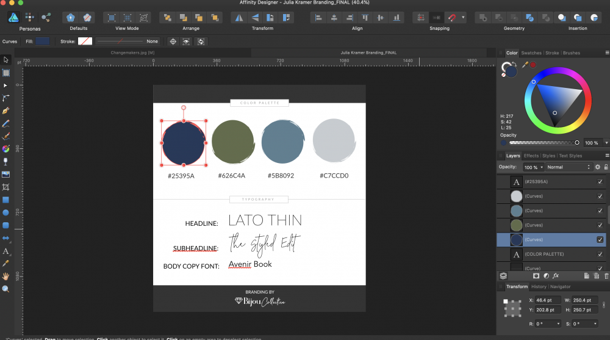Switch to the Changemakers.jpg document tab
This screenshot has width=610, height=340.
pyautogui.click(x=132, y=52)
